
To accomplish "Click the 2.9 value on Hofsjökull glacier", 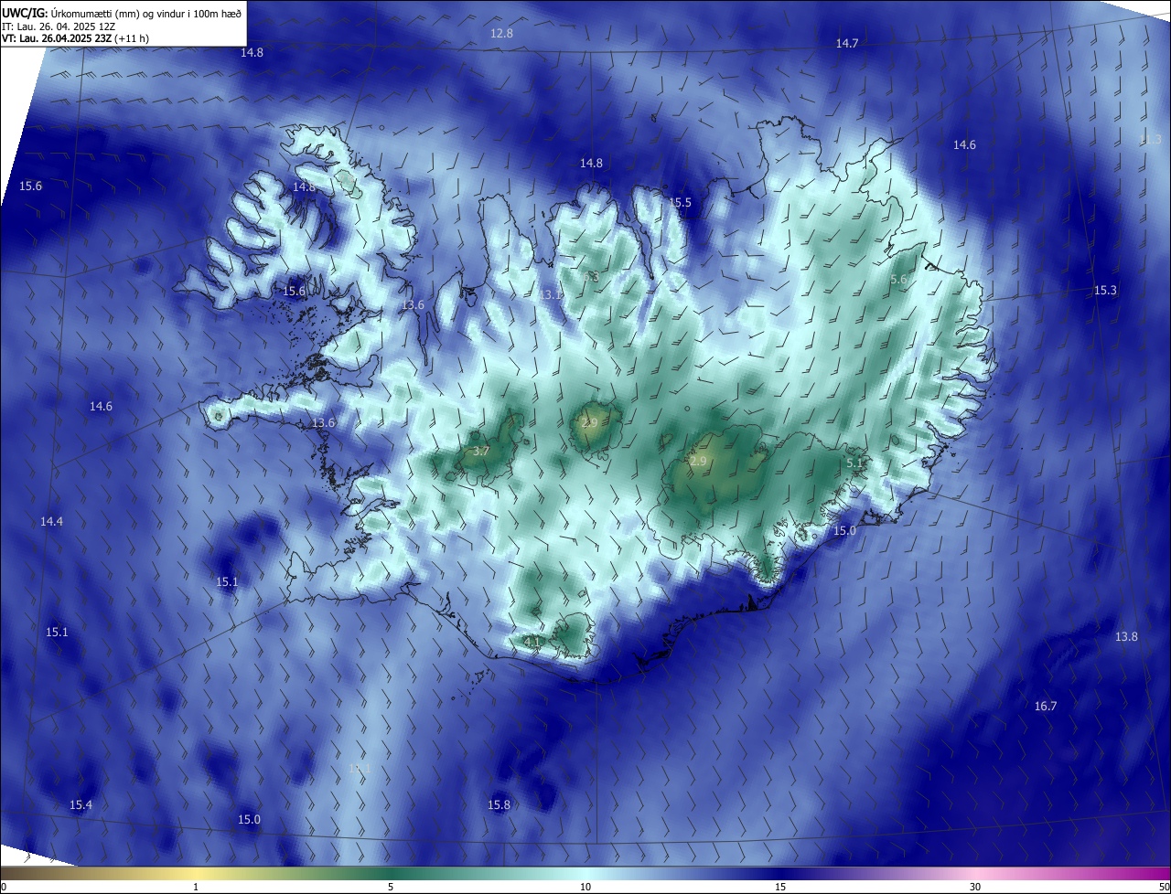I will pyautogui.click(x=589, y=423).
